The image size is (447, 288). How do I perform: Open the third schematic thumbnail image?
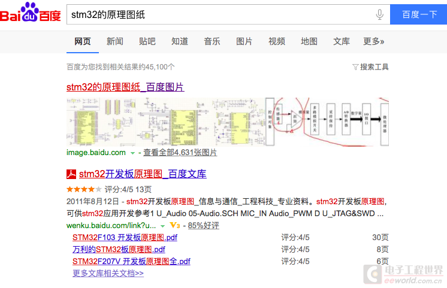(x=238, y=122)
